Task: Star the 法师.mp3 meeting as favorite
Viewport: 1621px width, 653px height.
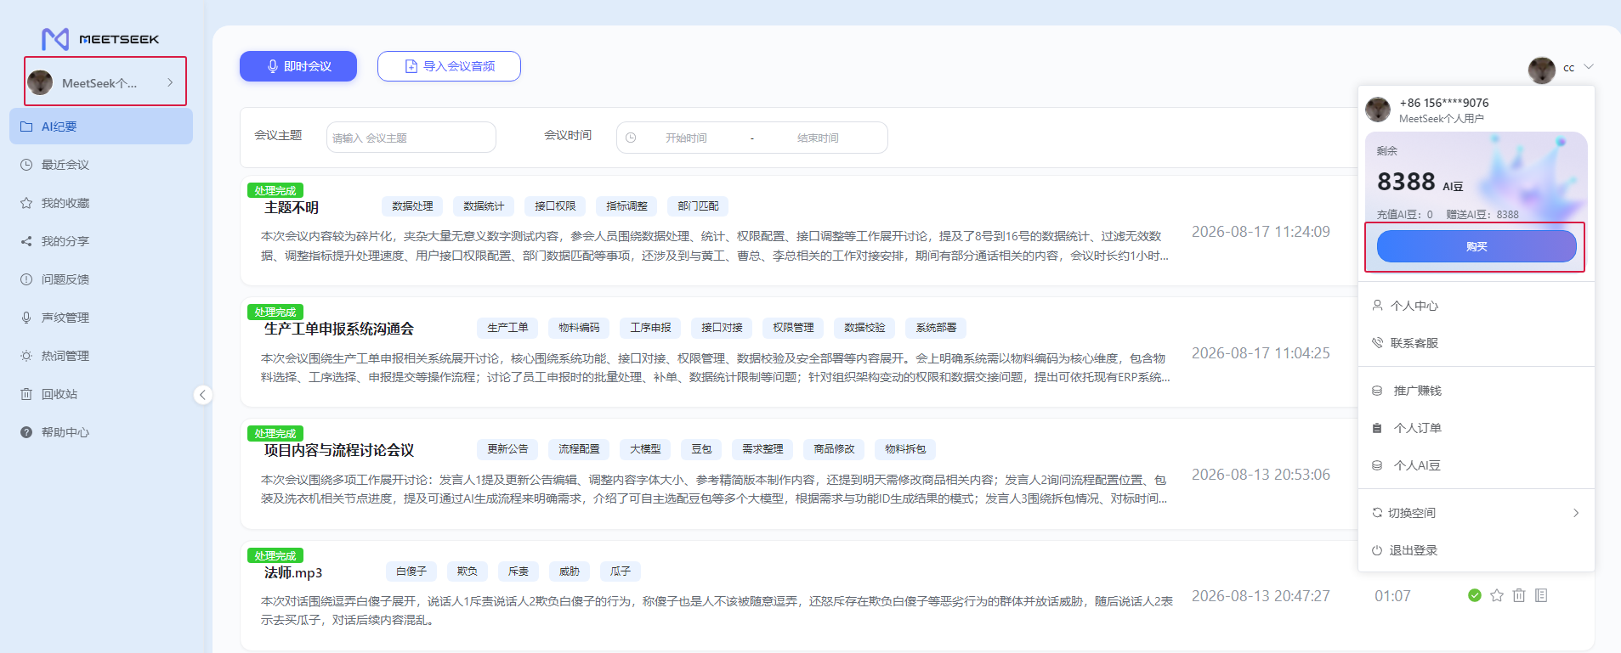Action: (x=1497, y=595)
